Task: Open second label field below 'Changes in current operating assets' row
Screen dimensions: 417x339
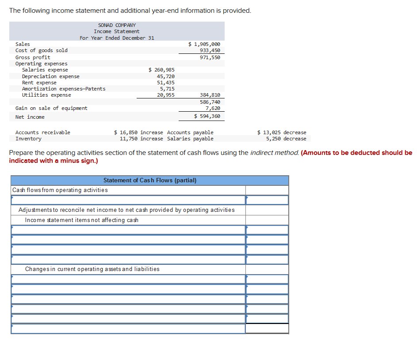Action: click(x=128, y=289)
